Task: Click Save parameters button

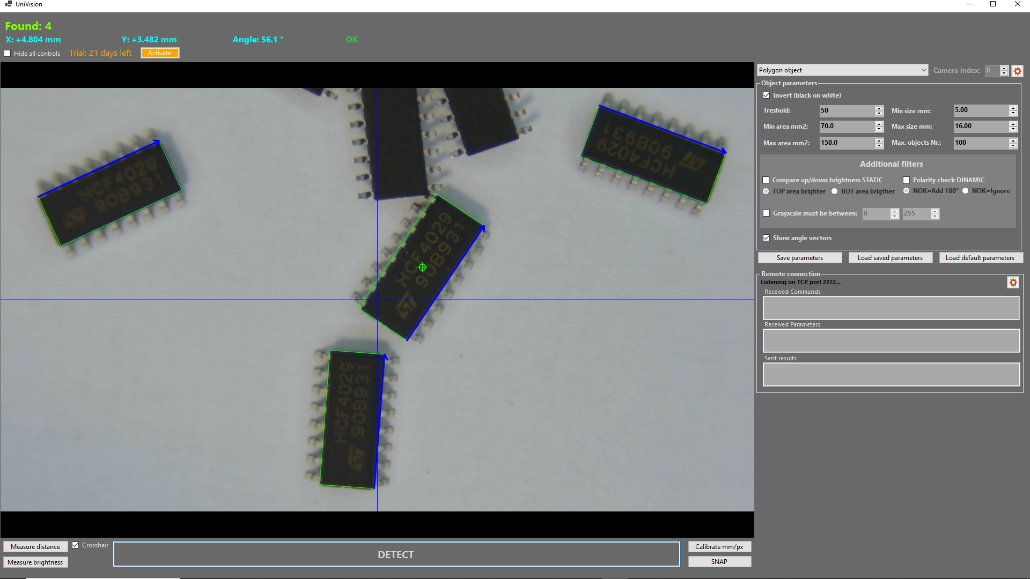Action: (799, 258)
